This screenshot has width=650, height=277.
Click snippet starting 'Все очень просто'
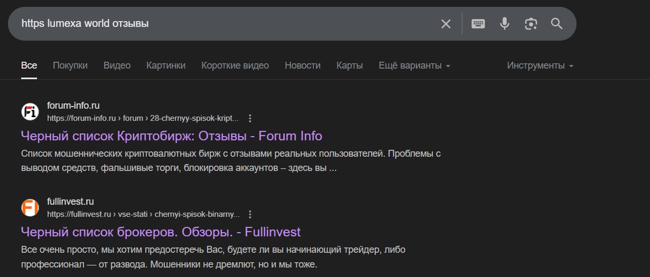213,256
